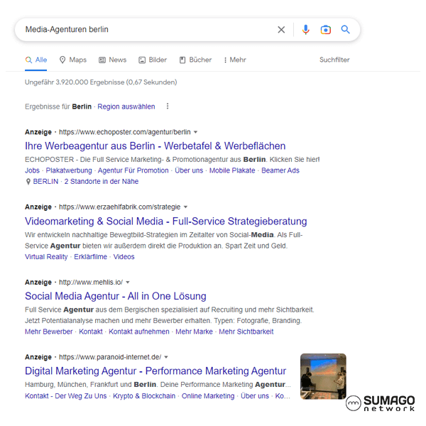Click the https://www.echoposter.com/agentur/berlin URL
The width and height of the screenshot is (426, 426).
(x=125, y=132)
